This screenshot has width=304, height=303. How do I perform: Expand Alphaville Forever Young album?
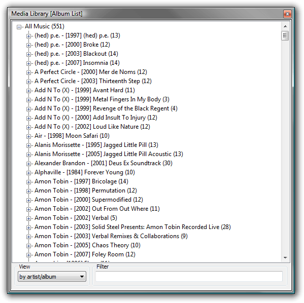(29, 173)
